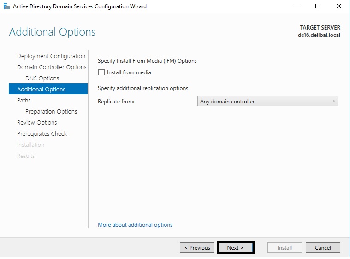Open DNS Options page
Screen dimensions: 350x259
pyautogui.click(x=42, y=78)
